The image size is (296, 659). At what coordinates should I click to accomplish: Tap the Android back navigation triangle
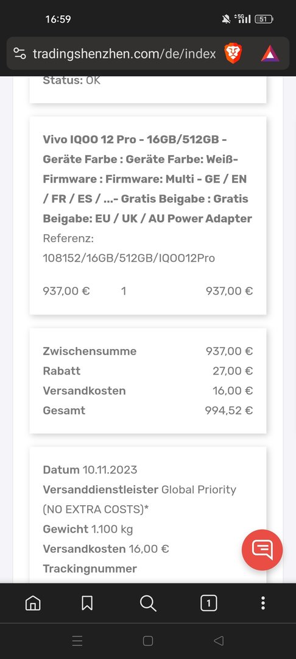click(219, 641)
